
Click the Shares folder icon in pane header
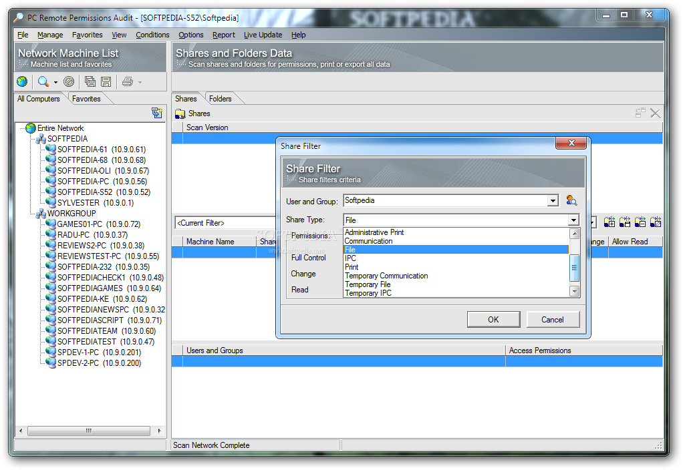tap(180, 113)
